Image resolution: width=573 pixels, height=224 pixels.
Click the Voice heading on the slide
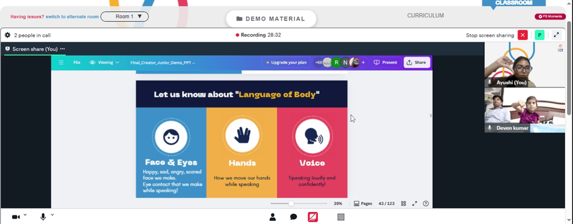pyautogui.click(x=312, y=163)
